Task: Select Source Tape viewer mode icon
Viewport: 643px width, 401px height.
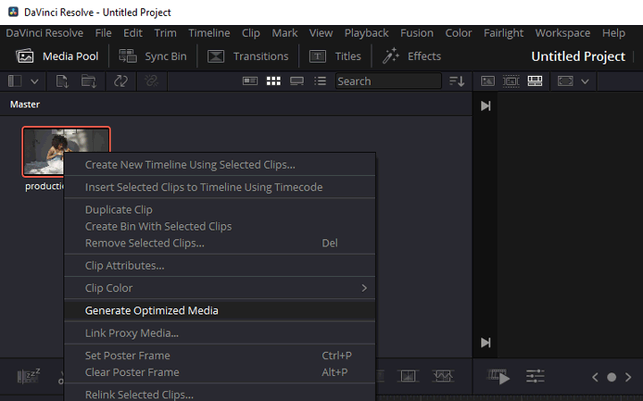Action: [x=511, y=81]
